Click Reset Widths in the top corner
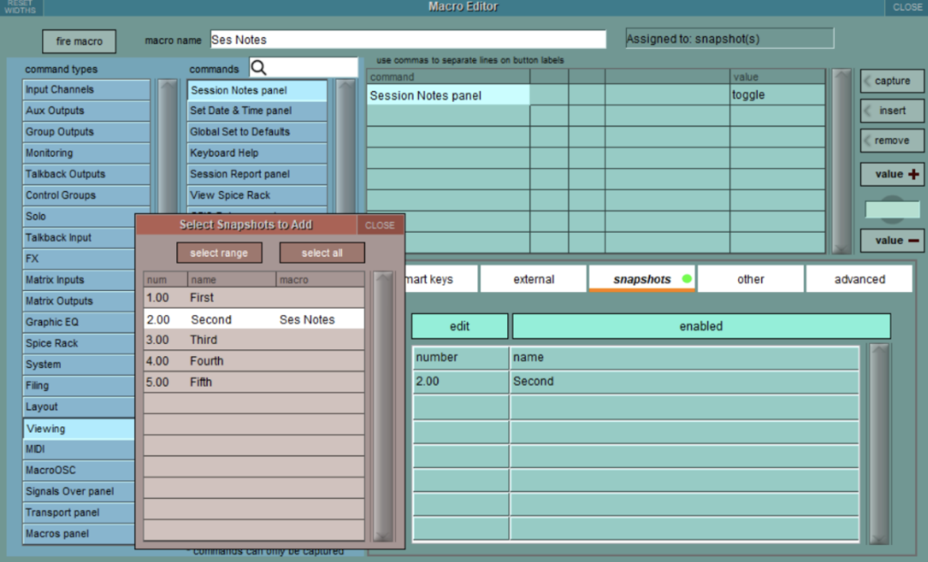This screenshot has width=928, height=562. [x=20, y=7]
